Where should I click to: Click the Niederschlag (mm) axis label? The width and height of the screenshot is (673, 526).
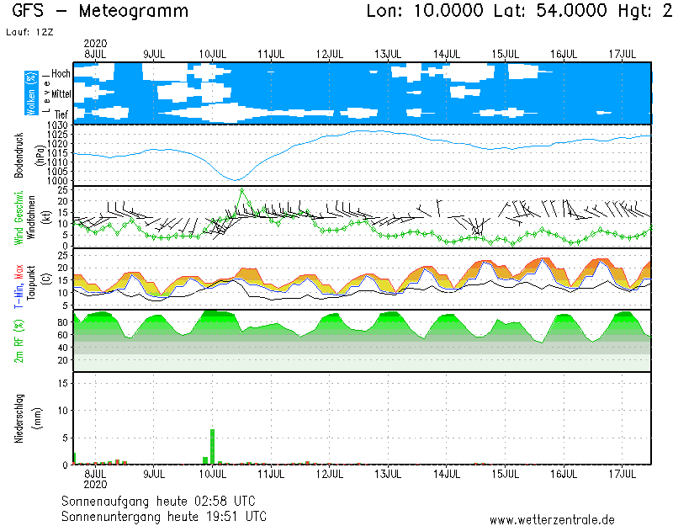24,418
